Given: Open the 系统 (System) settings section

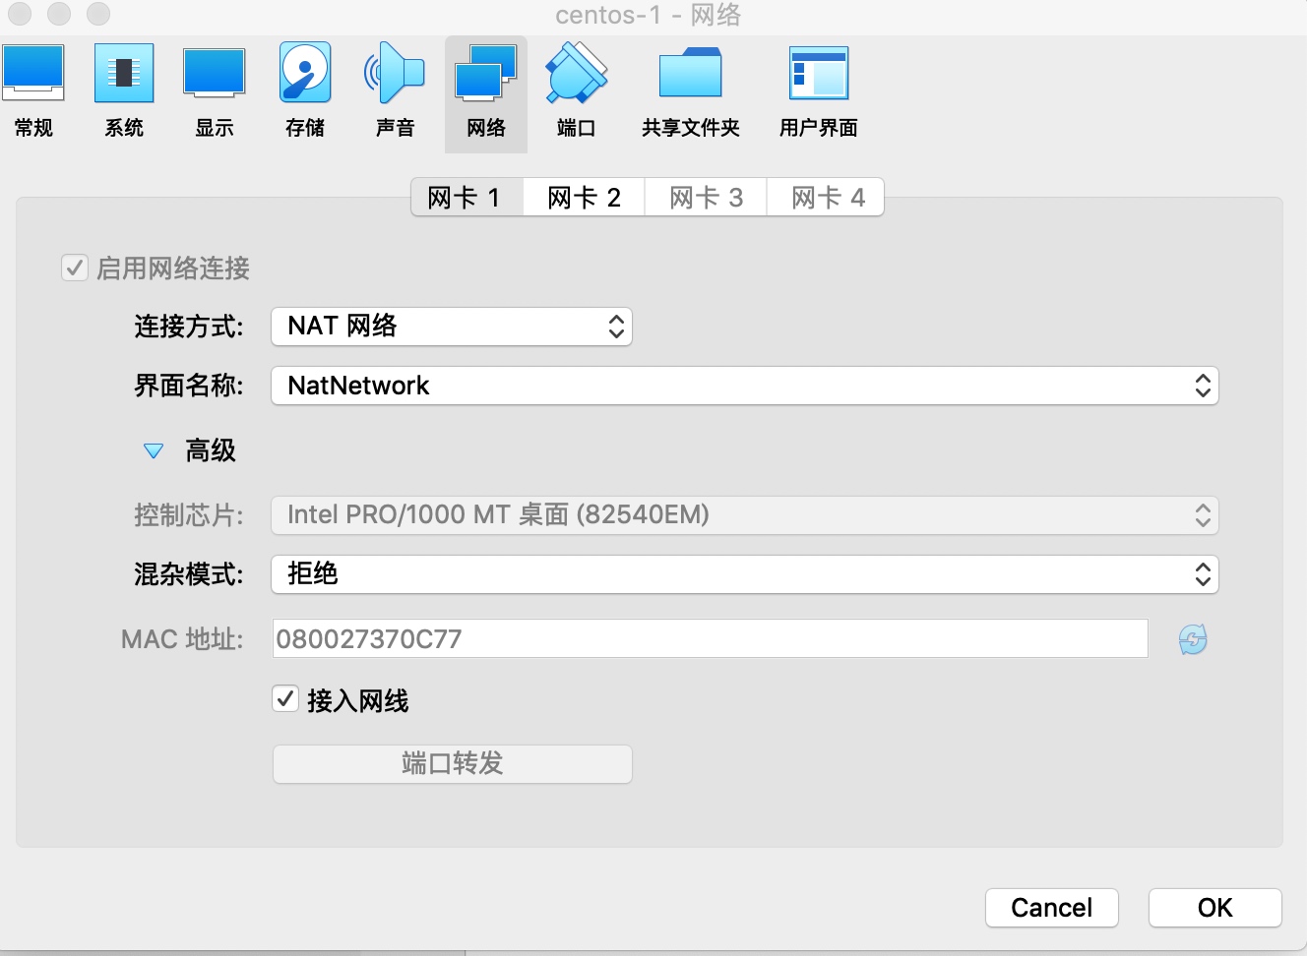Looking at the screenshot, I should coord(124,90).
